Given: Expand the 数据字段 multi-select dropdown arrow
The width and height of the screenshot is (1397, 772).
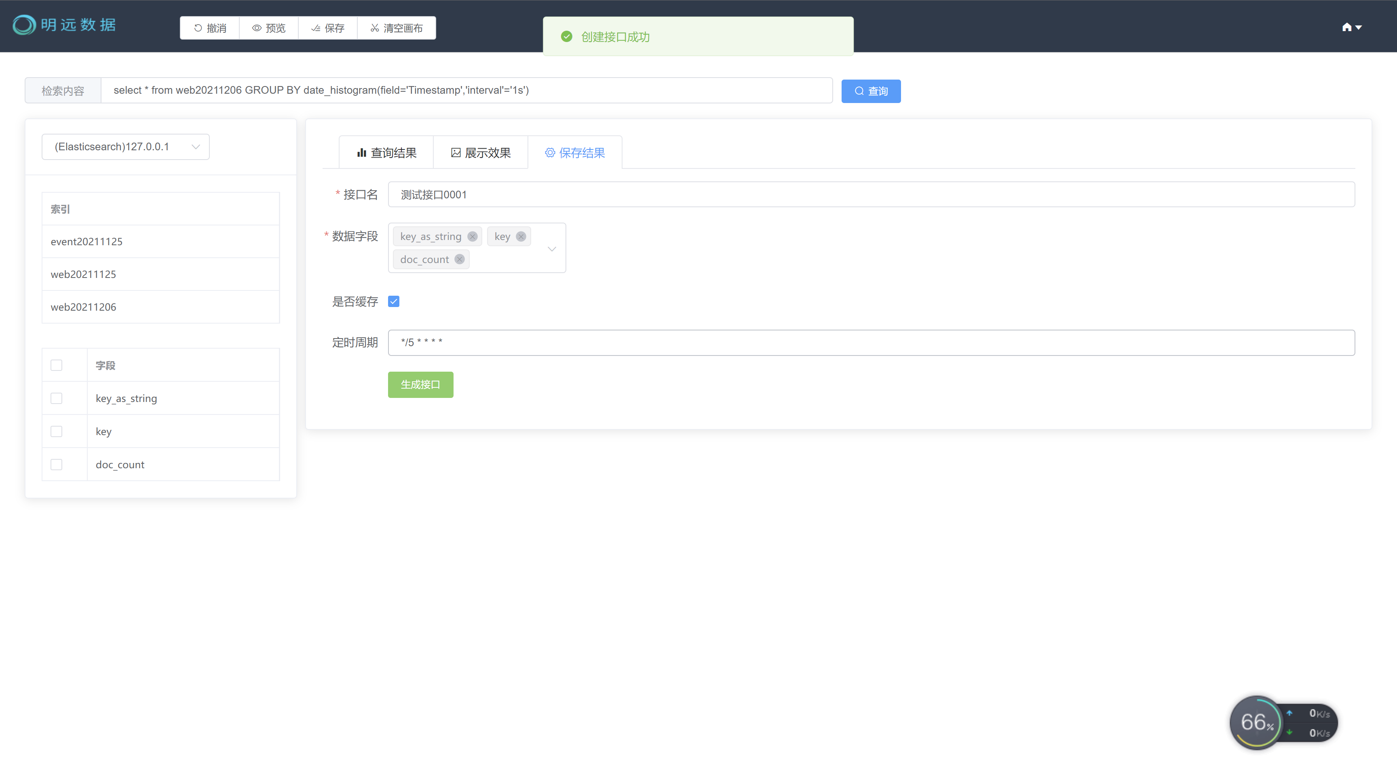Looking at the screenshot, I should [552, 249].
